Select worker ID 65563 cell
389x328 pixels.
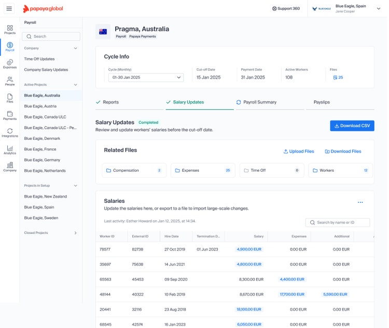[x=105, y=279]
